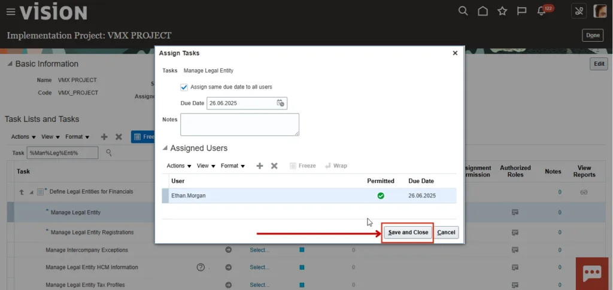Open Favorites star icon in header
This screenshot has height=290, width=613.
click(x=502, y=11)
